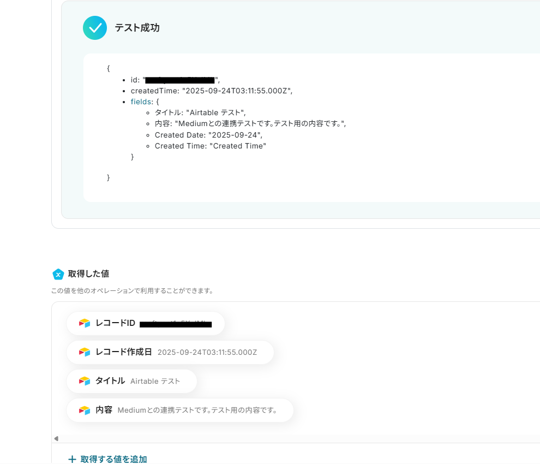Click the id line in JSON output

(175, 80)
